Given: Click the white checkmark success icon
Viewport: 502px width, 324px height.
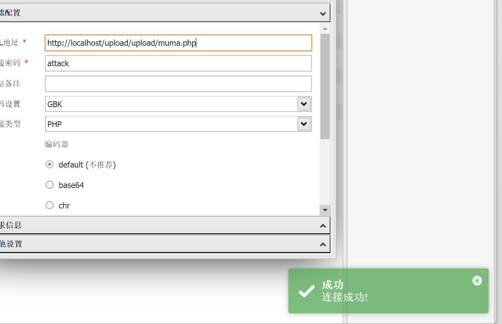Looking at the screenshot, I should [306, 292].
